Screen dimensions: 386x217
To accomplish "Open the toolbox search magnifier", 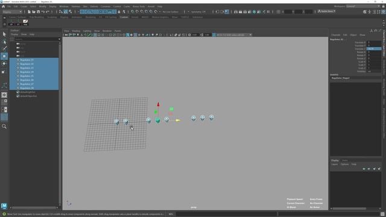I will 4,127.
